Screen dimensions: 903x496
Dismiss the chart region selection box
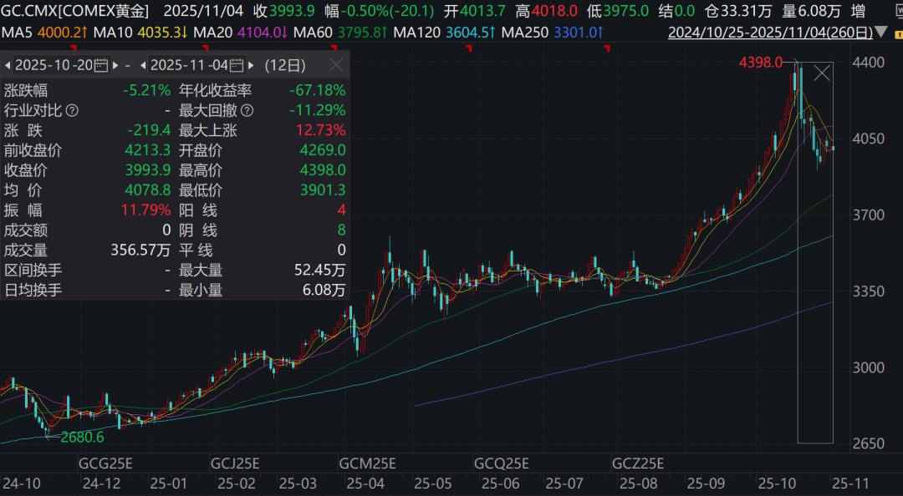point(822,73)
